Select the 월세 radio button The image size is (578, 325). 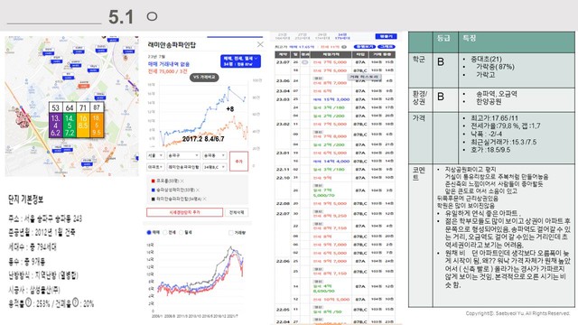coord(181,233)
